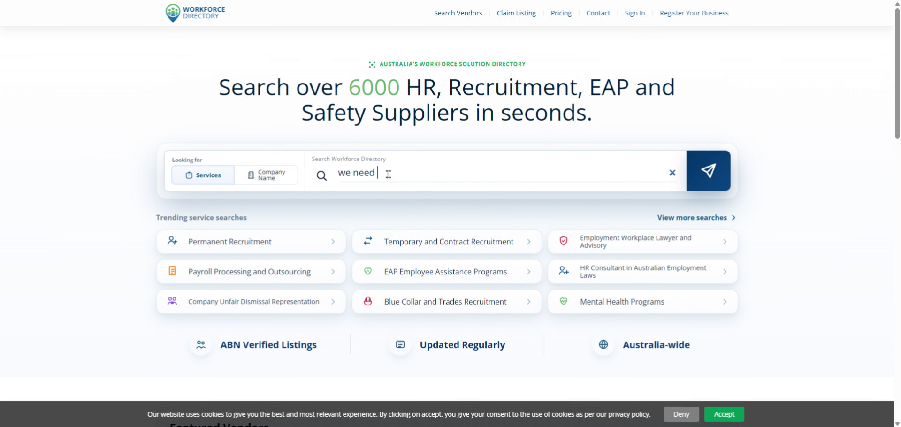Deny the cookie consent
901x427 pixels.
point(681,414)
